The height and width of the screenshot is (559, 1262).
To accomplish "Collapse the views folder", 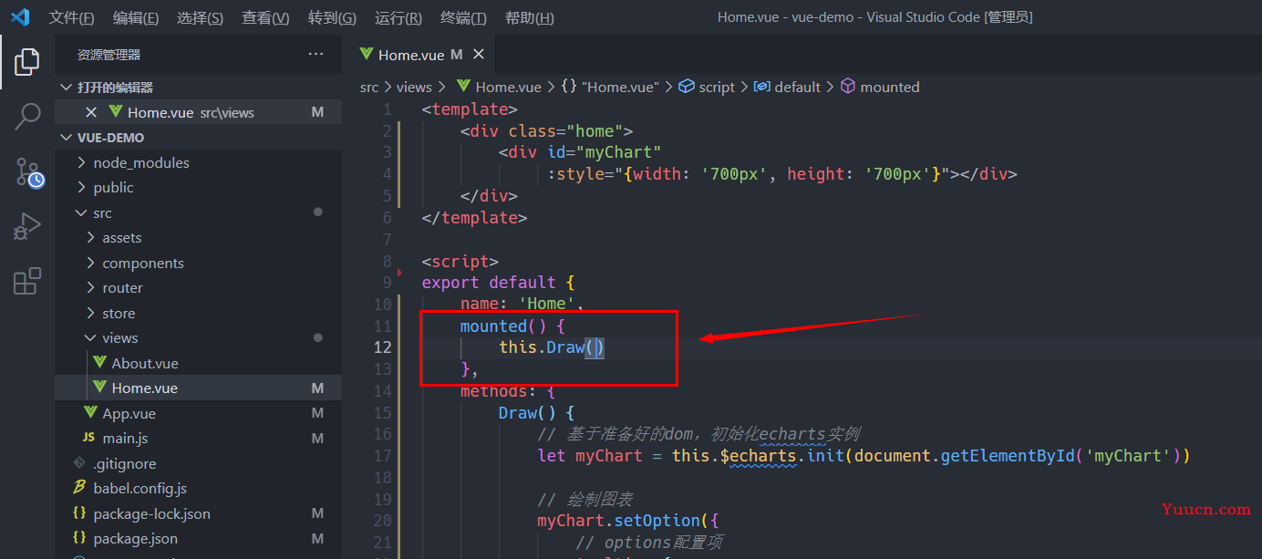I will coord(119,337).
